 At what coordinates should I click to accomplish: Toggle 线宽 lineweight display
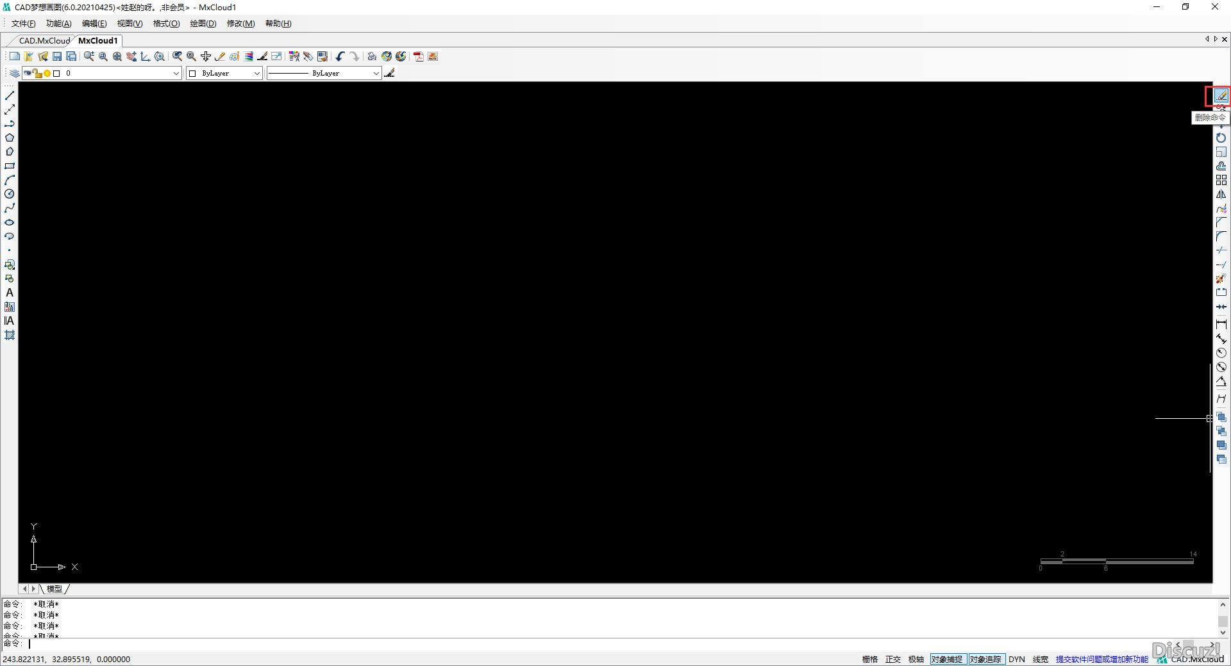click(x=1040, y=659)
